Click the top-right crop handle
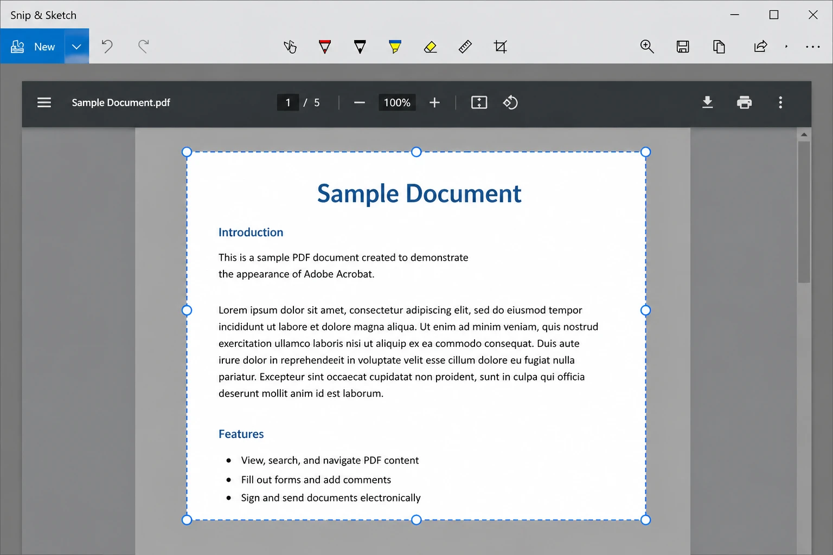The height and width of the screenshot is (555, 833). pos(645,152)
